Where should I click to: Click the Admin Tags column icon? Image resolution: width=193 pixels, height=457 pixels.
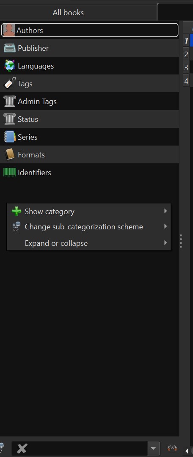[x=10, y=102]
